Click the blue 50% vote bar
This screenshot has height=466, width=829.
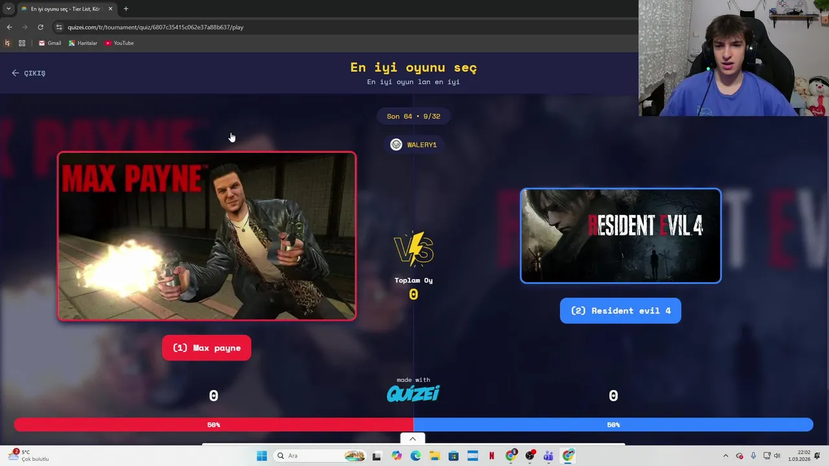[613, 425]
